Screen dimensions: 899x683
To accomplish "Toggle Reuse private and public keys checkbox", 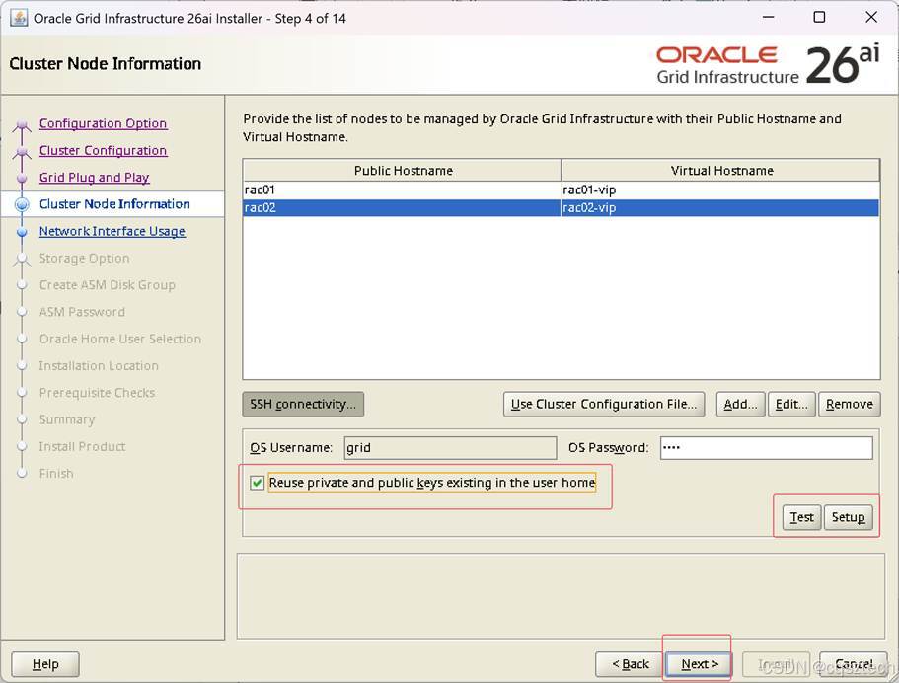I will tap(257, 483).
